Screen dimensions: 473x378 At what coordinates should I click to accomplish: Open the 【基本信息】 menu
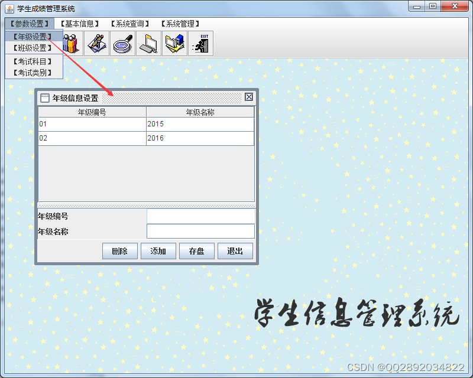coord(80,24)
